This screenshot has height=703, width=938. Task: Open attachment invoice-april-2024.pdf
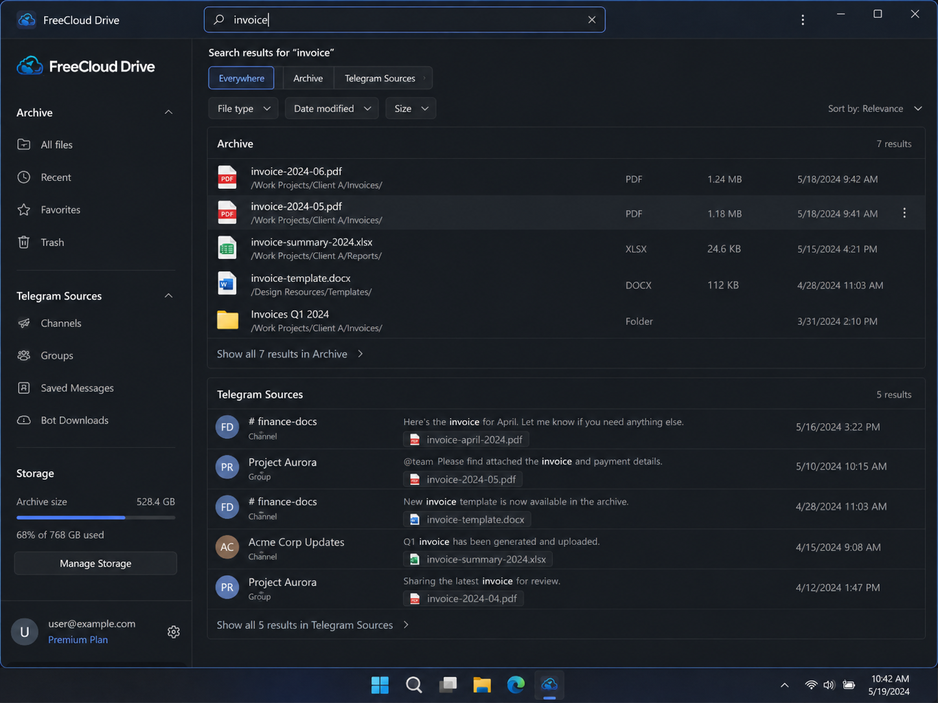pos(466,440)
